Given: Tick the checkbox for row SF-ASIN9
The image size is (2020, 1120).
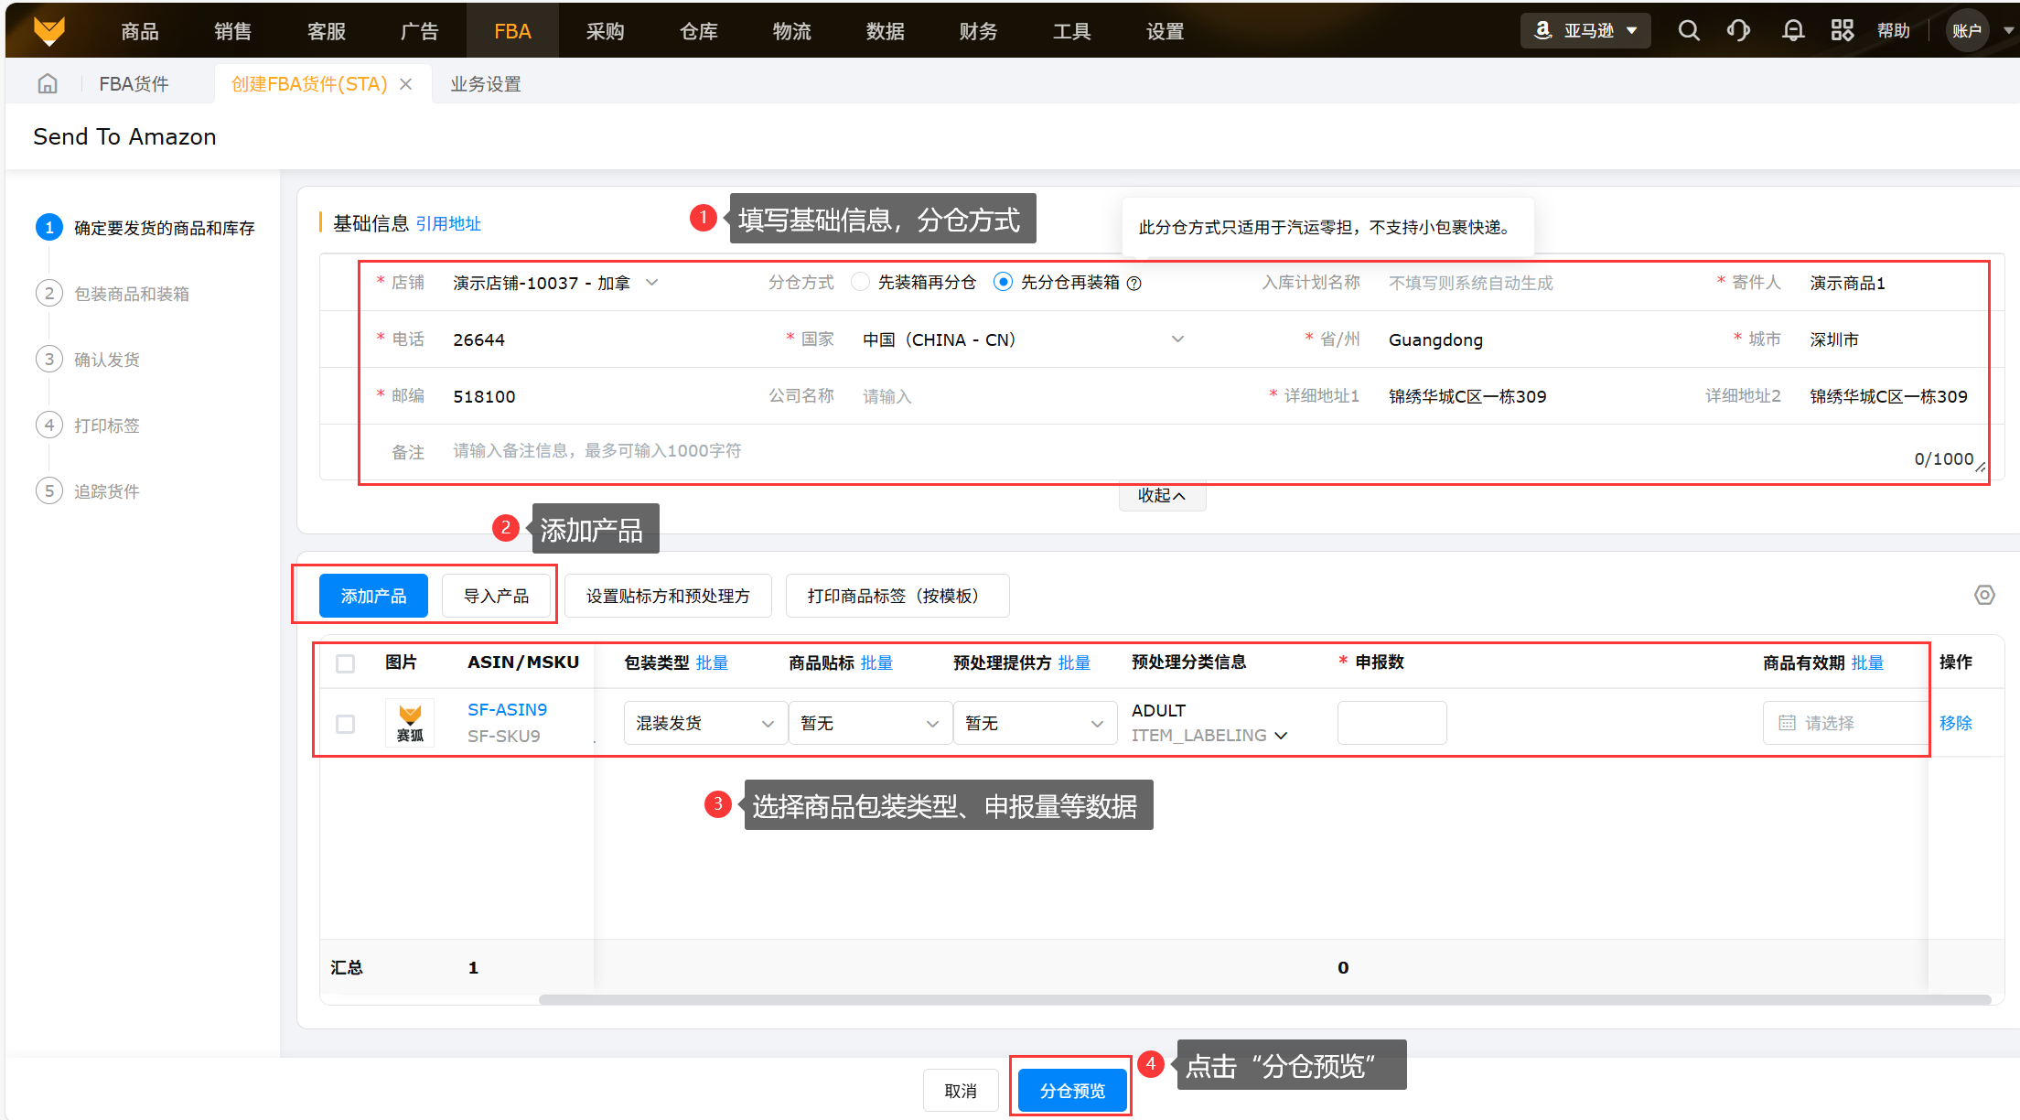Looking at the screenshot, I should [345, 724].
